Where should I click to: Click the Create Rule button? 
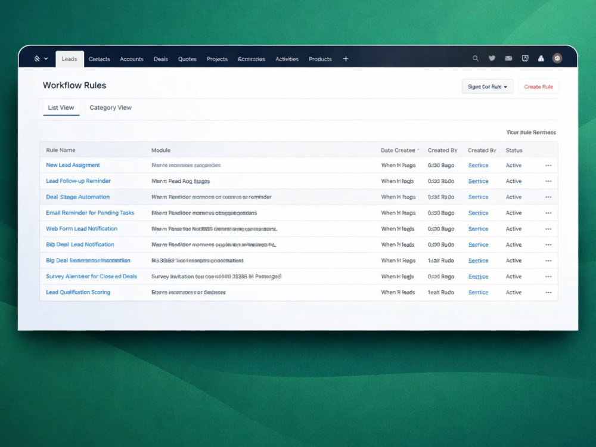click(538, 86)
